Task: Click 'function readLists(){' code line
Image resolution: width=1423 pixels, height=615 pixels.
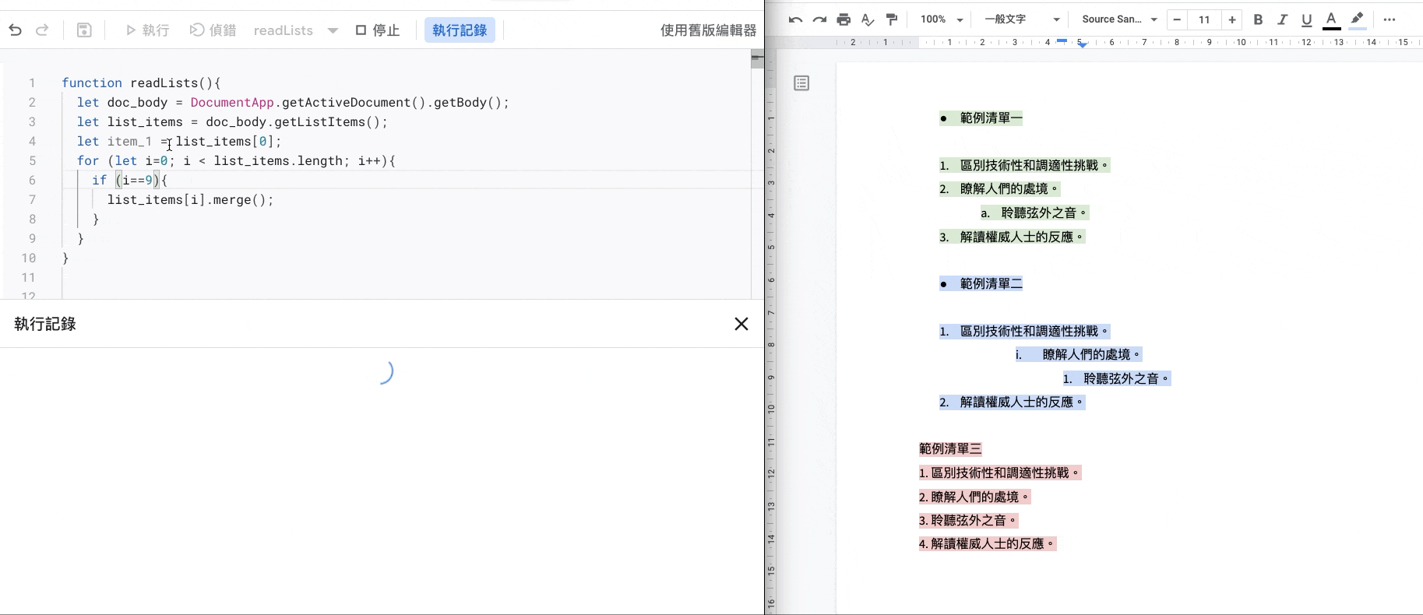Action: 142,83
